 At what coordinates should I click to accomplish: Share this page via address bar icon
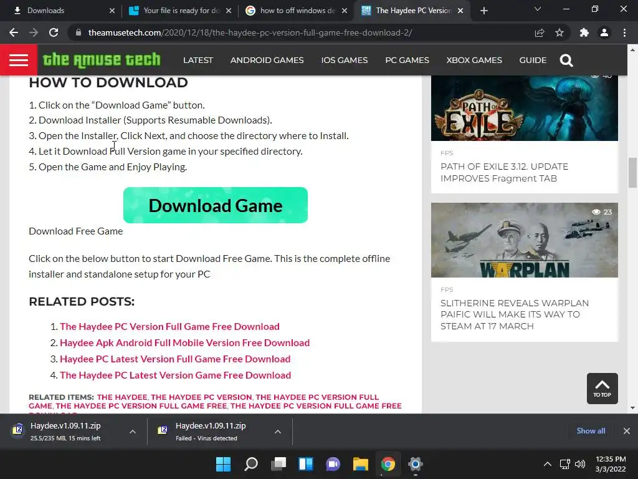click(540, 32)
